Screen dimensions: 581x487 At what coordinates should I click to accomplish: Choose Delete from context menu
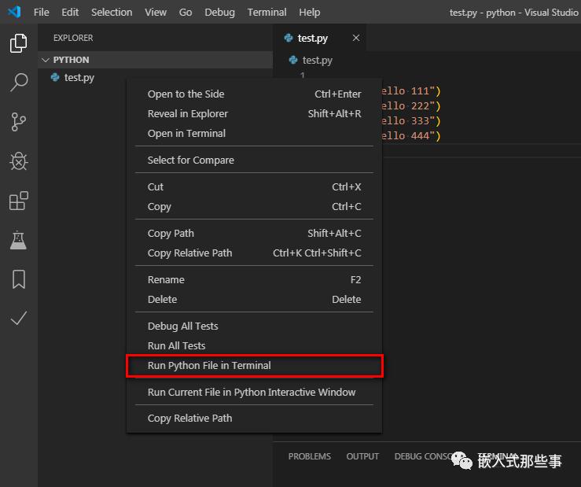tap(254, 299)
